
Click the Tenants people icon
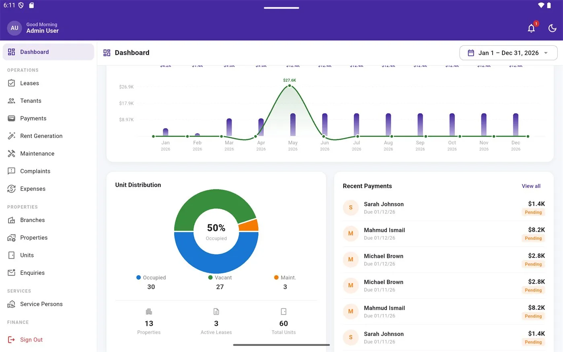[12, 101]
